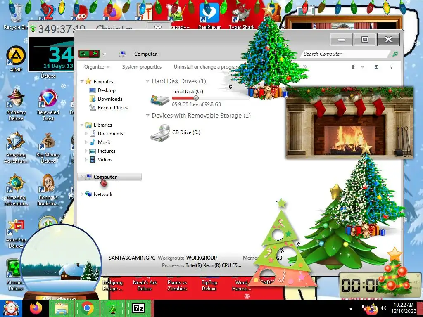Screen dimensions: 423x317
Task: Open Bonnie's Bookstore desktop shortcut
Action: coord(48,190)
